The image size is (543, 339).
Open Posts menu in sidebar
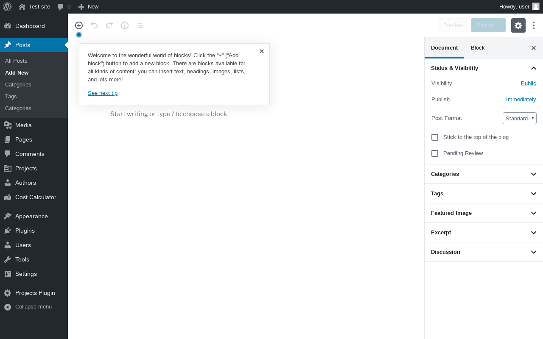(x=34, y=45)
